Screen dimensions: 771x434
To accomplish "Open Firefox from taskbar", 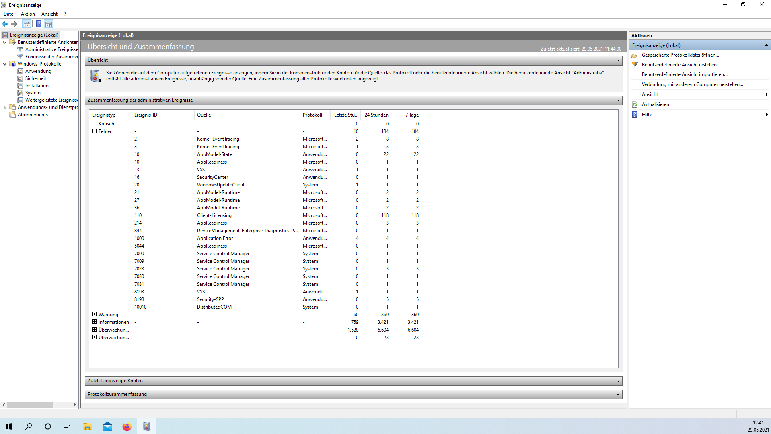I will [x=127, y=426].
